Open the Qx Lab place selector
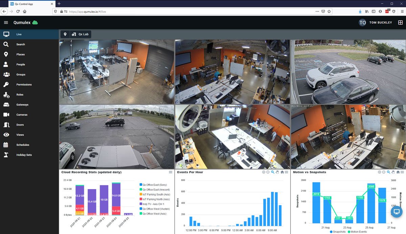406x234 pixels. (81, 34)
